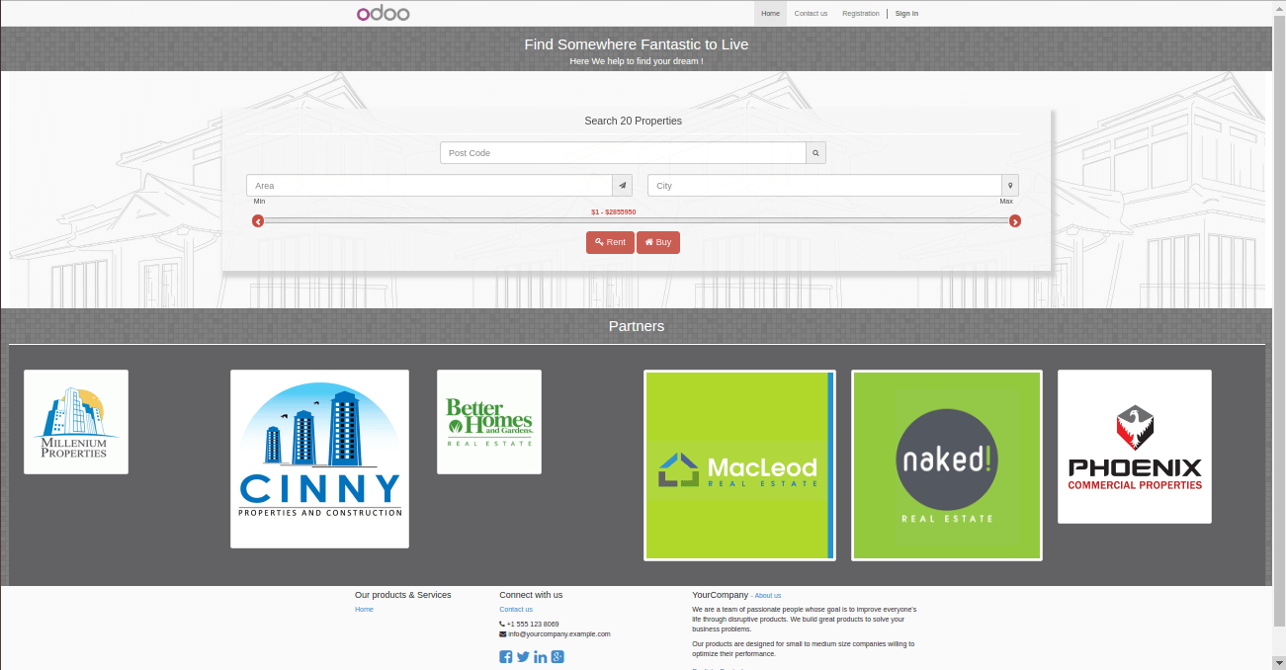Image resolution: width=1286 pixels, height=670 pixels.
Task: Click the $1 - $2855950 price label
Action: (614, 211)
